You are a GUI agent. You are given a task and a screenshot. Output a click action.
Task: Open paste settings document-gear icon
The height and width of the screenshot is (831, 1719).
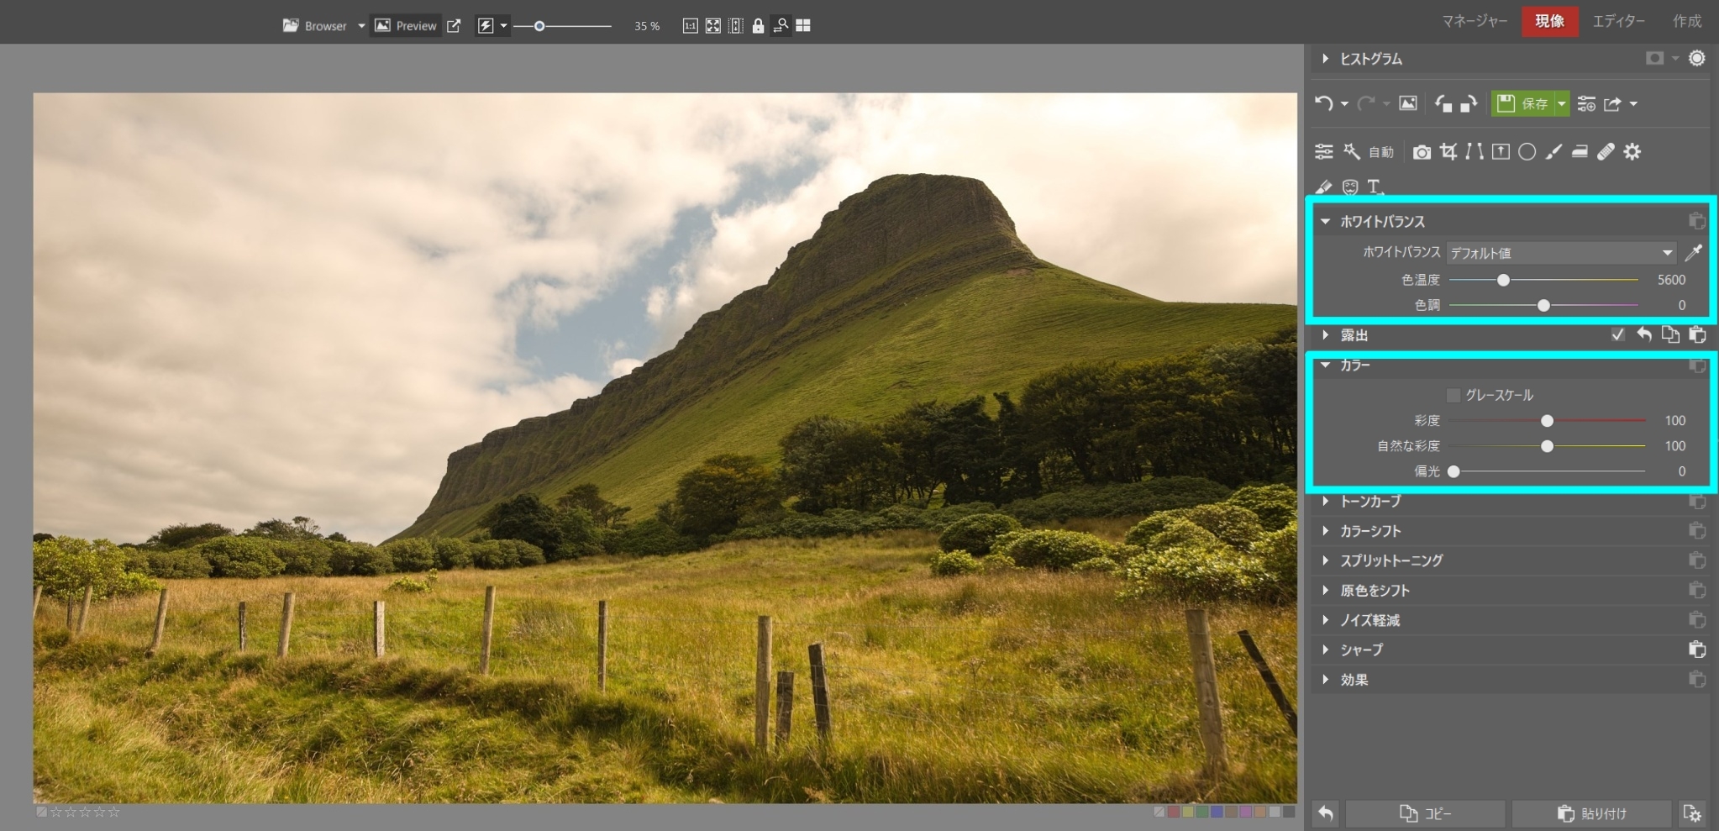tap(1692, 813)
